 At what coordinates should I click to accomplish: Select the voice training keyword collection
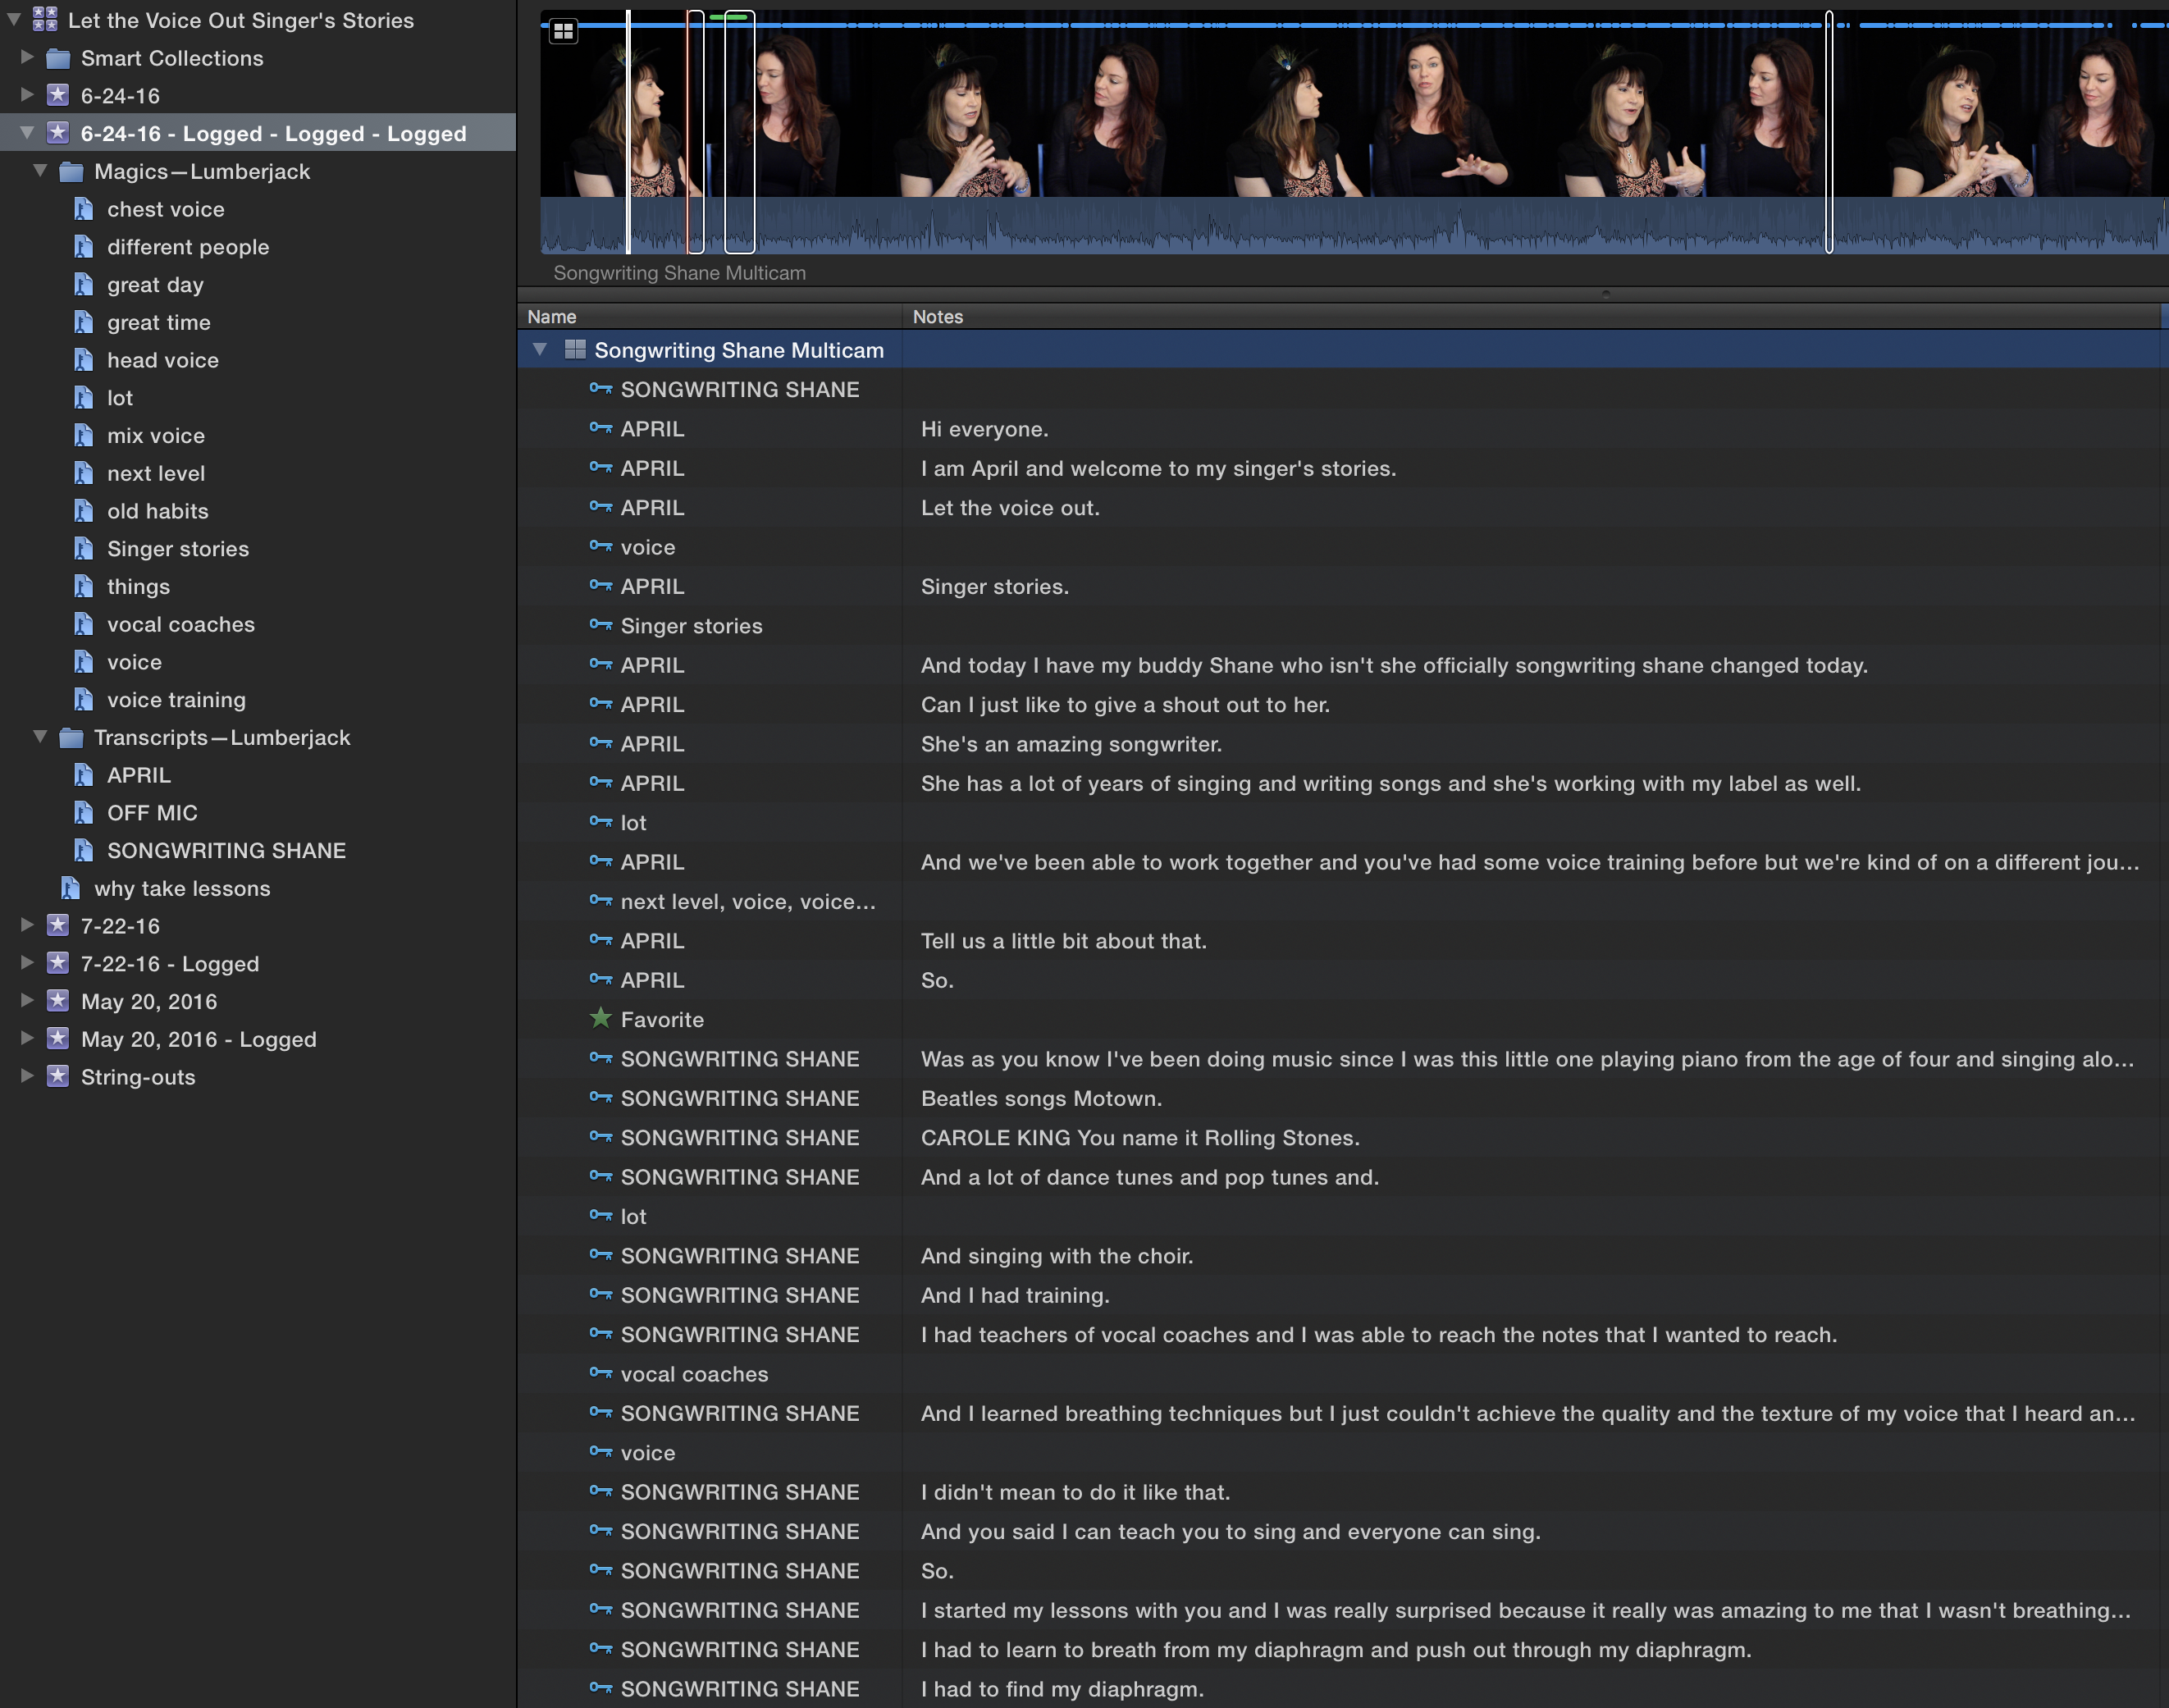pyautogui.click(x=176, y=700)
